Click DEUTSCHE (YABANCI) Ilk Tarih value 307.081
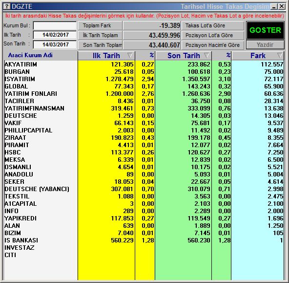 tap(122, 189)
